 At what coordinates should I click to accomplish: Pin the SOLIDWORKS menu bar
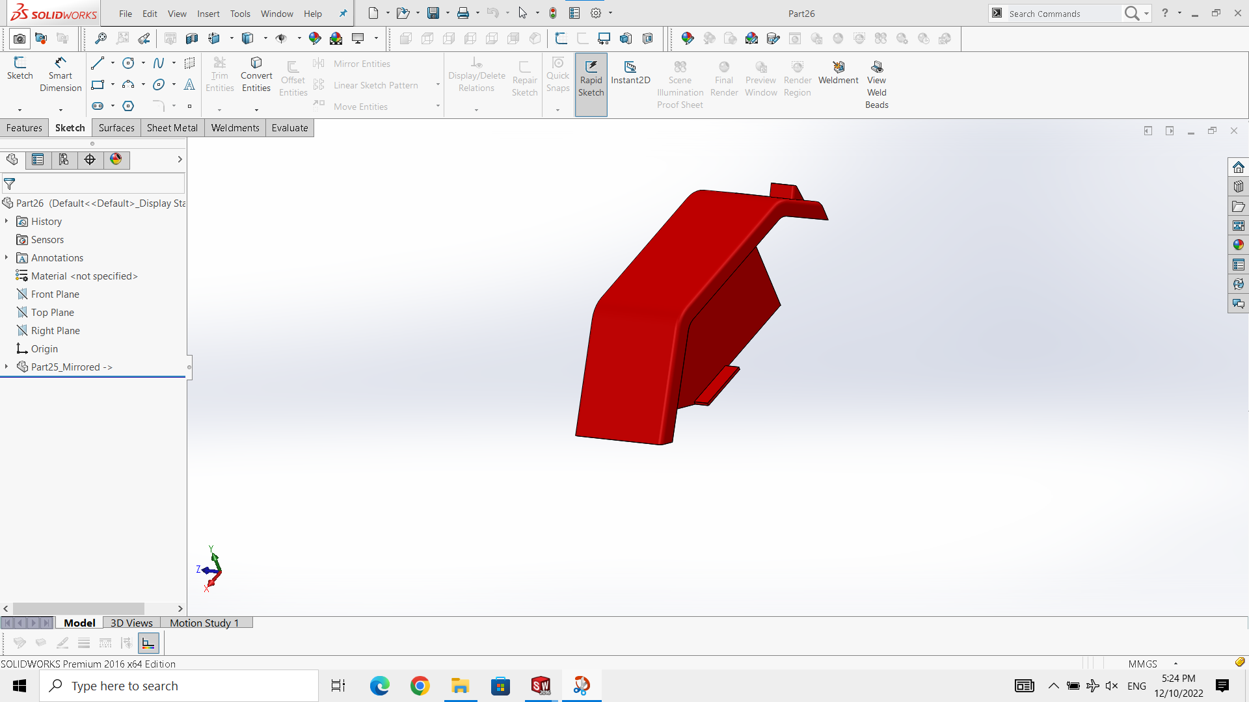[x=343, y=14]
